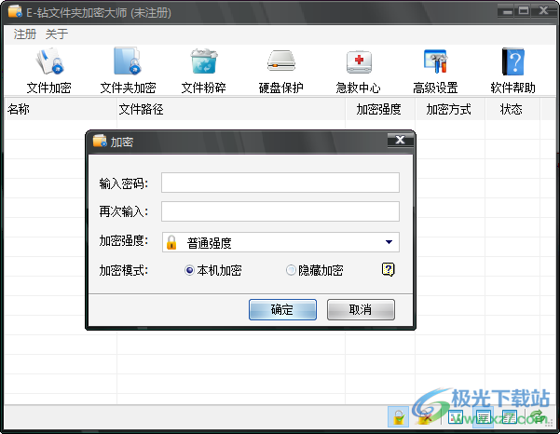Image resolution: width=560 pixels, height=434 pixels.
Task: Open the 文件夹加密 folder encryption tool
Action: tap(128, 71)
